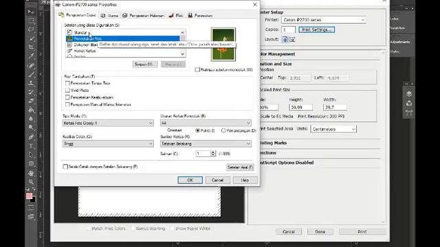The height and width of the screenshot is (247, 440).
Task: Switch to the Utama tab
Action: 110,15
